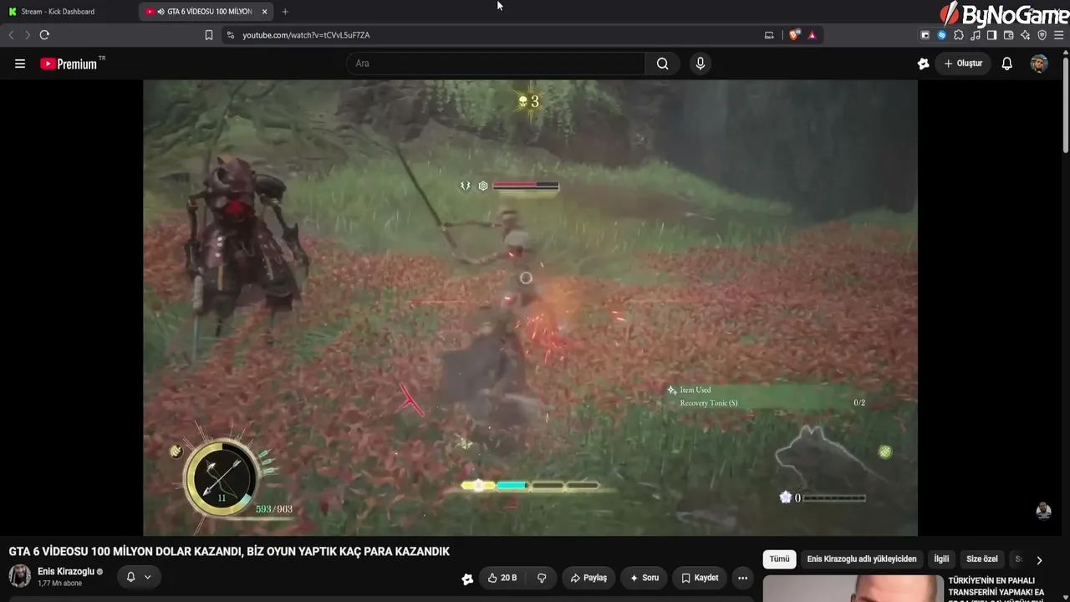This screenshot has width=1070, height=602.
Task: Reload the current page
Action: click(x=44, y=35)
